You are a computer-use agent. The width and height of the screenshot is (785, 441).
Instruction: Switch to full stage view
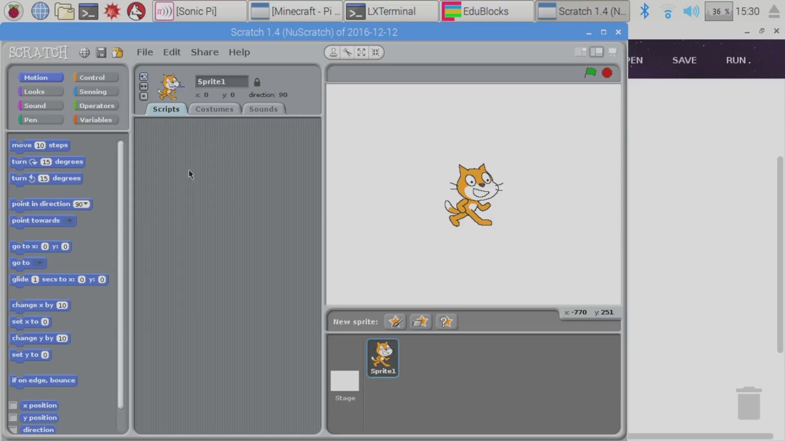click(597, 52)
